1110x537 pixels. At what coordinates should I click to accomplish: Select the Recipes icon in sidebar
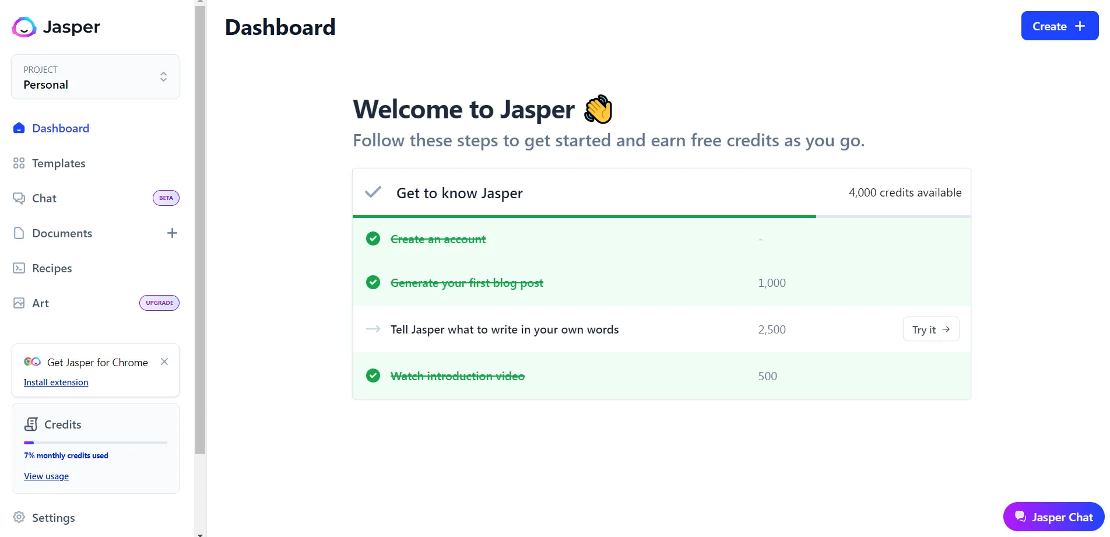18,268
